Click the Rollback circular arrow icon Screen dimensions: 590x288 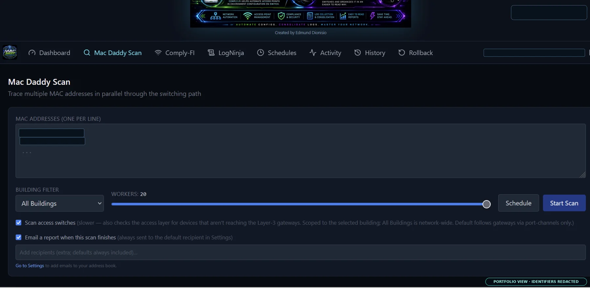click(402, 53)
